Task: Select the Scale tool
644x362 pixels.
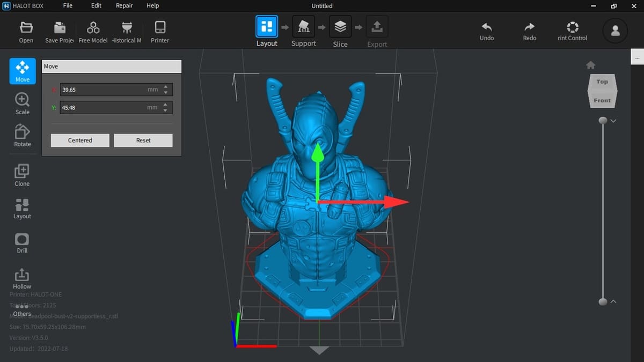Action: [23, 104]
